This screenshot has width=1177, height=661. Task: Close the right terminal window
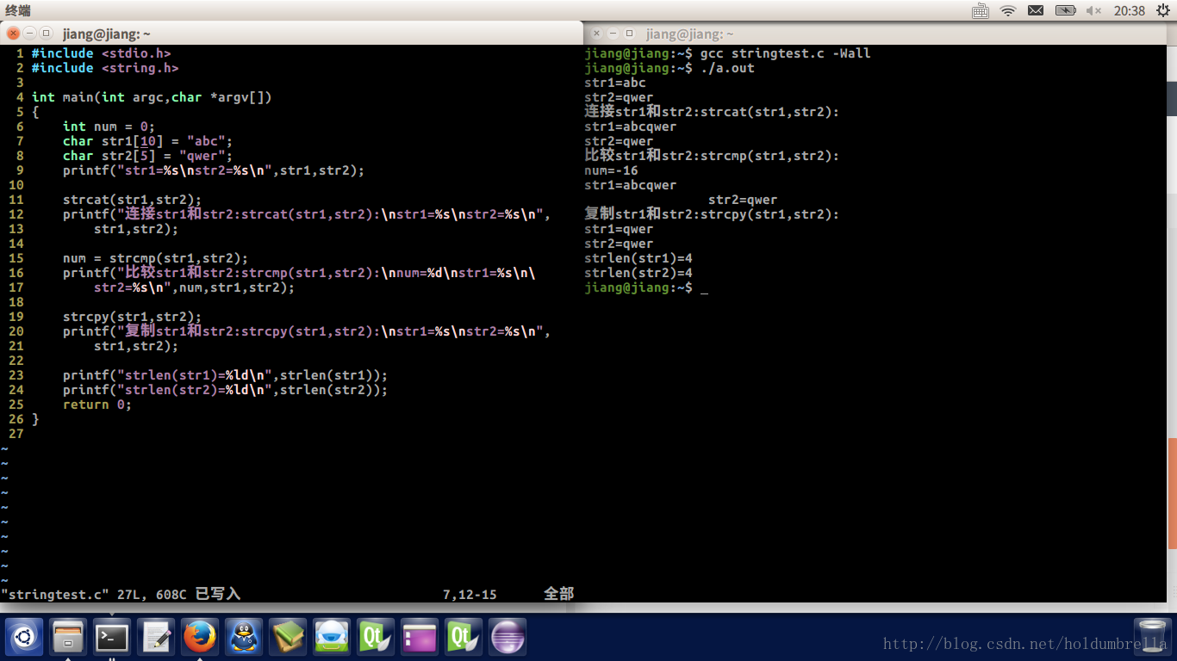click(x=596, y=34)
